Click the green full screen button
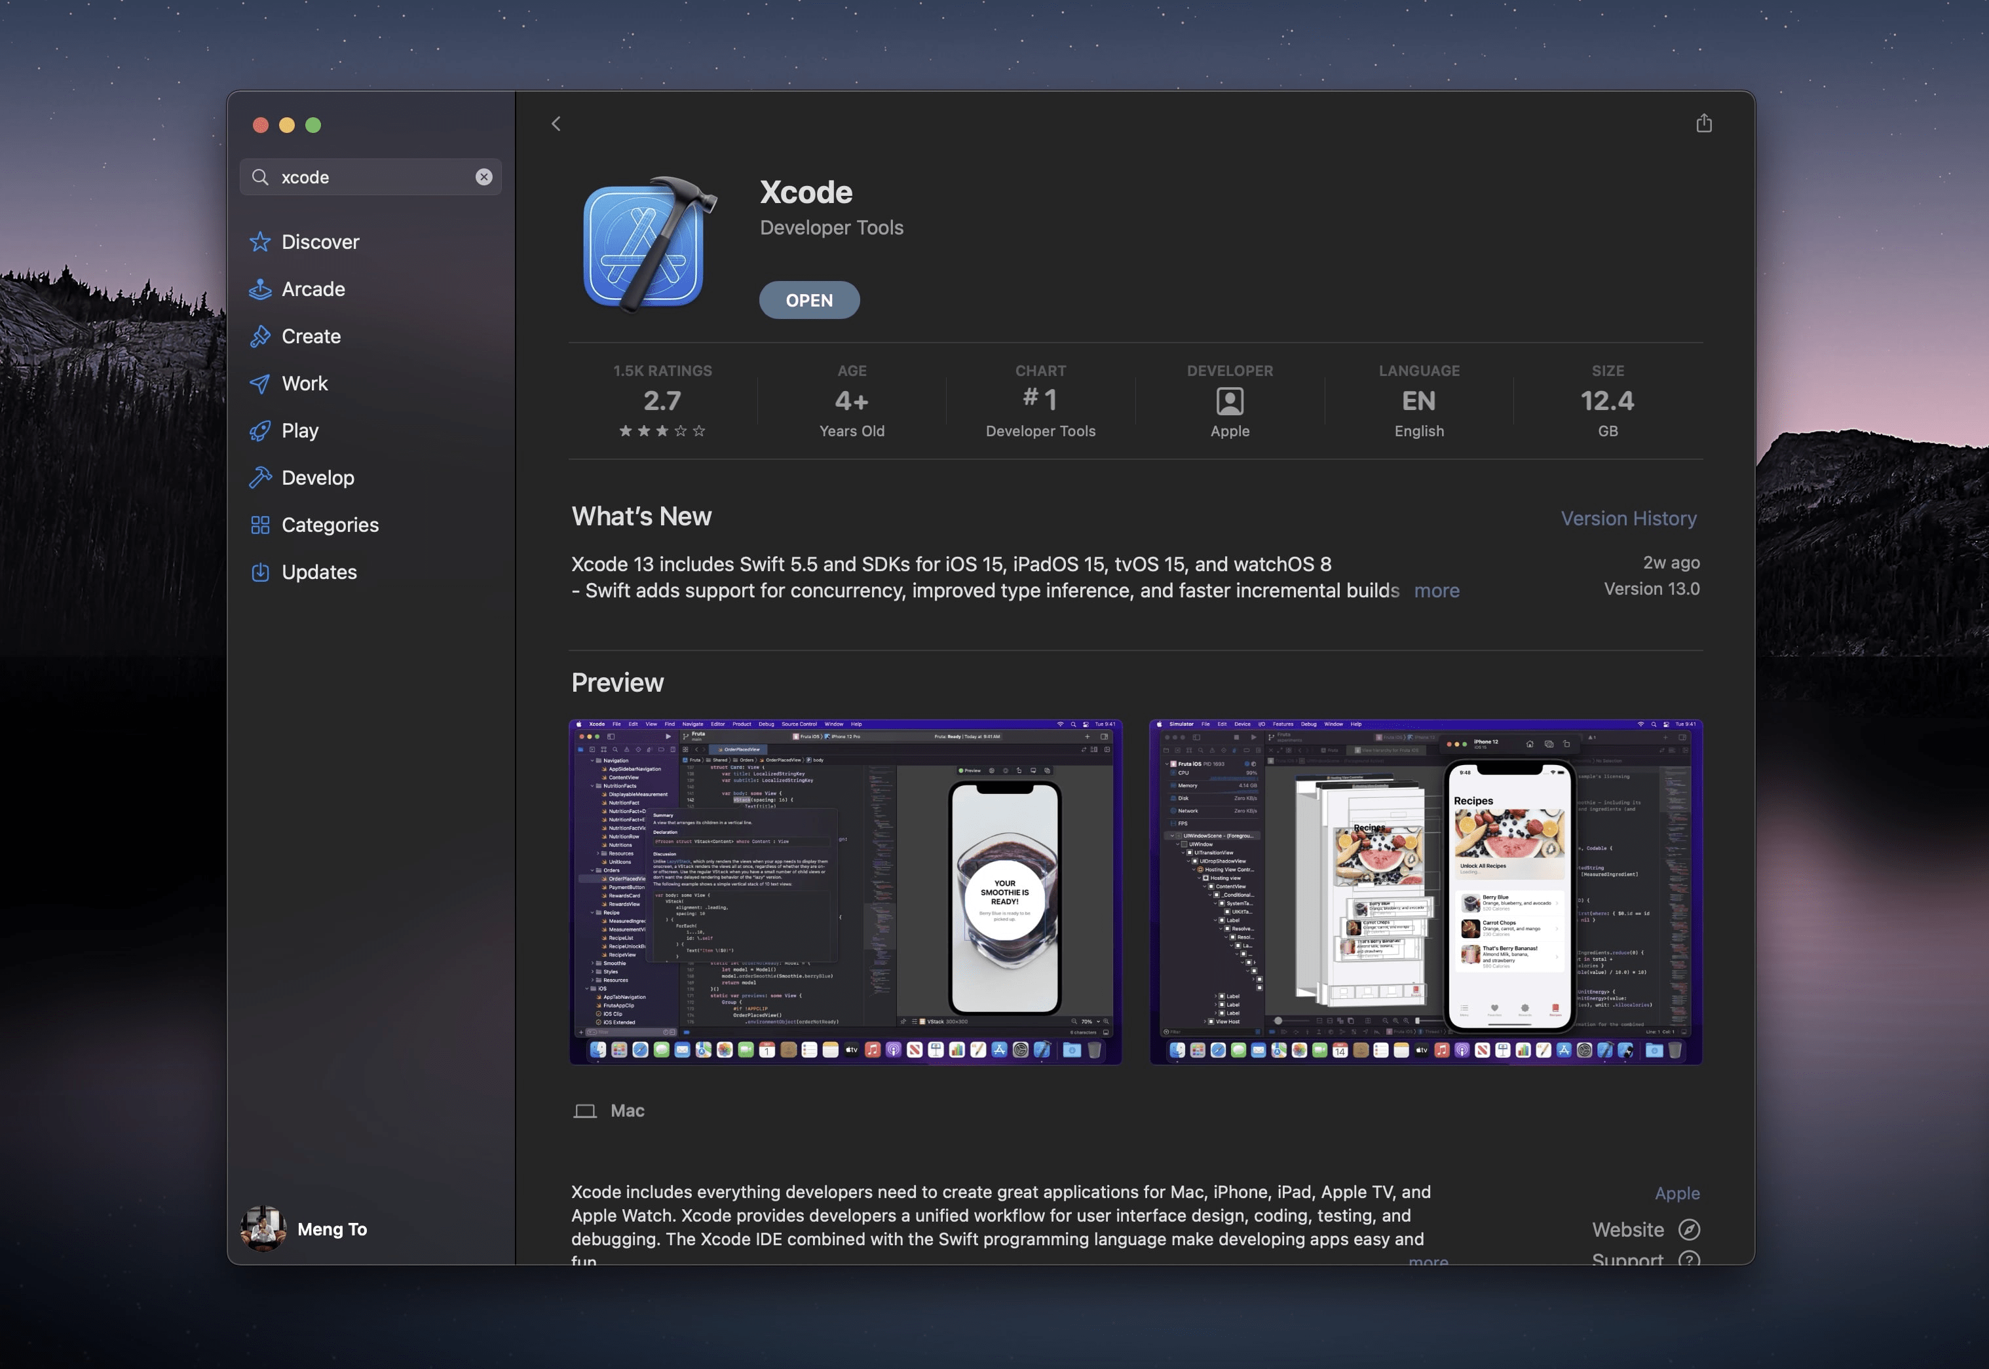This screenshot has width=1989, height=1369. tap(314, 125)
